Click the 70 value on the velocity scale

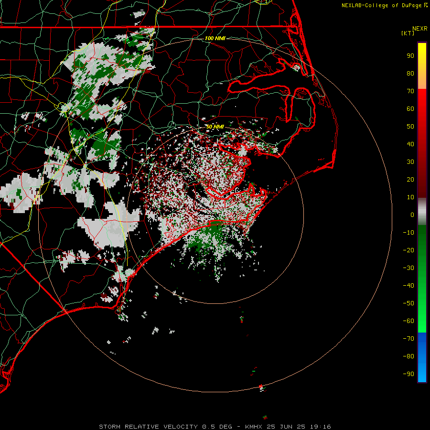(410, 91)
